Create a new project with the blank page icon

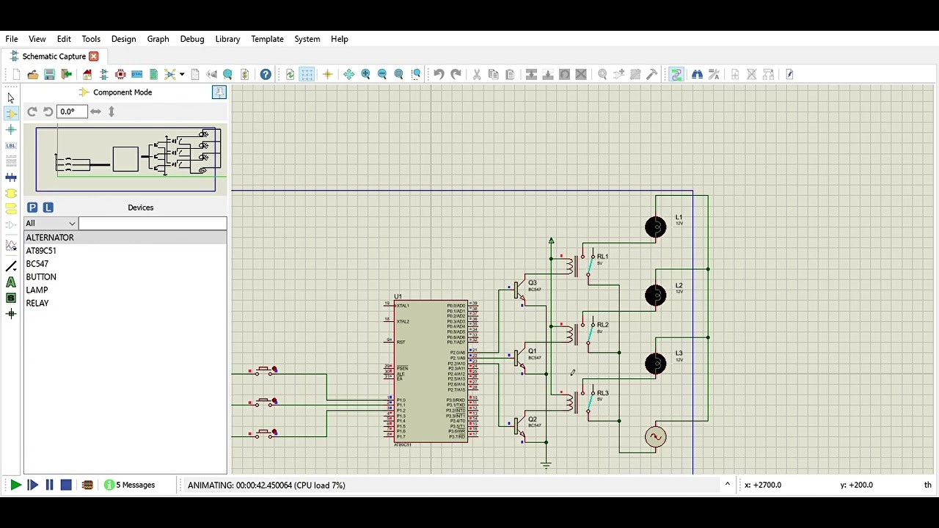(16, 74)
